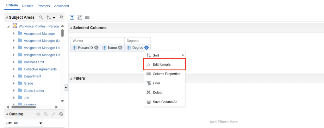Screen dimensions: 324x128
Task: Select the Department folder in the tree
Action: point(32,76)
